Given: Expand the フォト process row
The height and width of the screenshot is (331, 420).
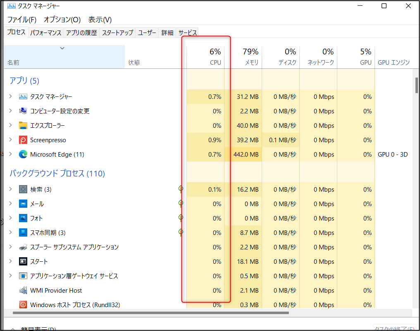Looking at the screenshot, I should click(x=10, y=218).
